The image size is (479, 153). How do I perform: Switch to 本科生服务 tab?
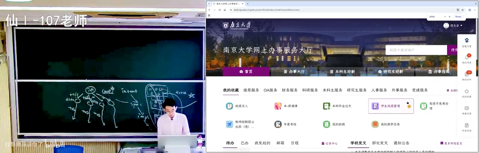[332, 90]
